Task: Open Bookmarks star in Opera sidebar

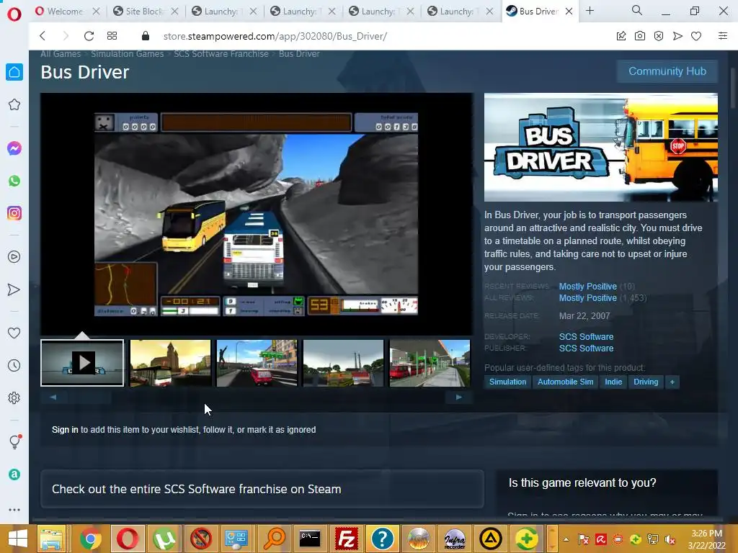Action: pos(14,104)
